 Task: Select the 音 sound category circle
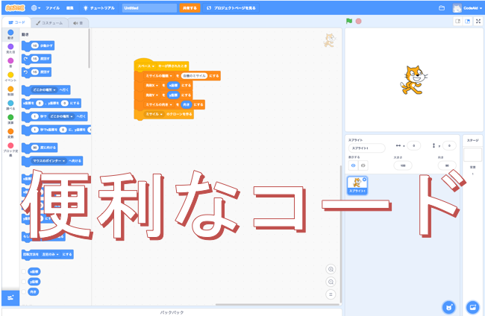pos(10,60)
